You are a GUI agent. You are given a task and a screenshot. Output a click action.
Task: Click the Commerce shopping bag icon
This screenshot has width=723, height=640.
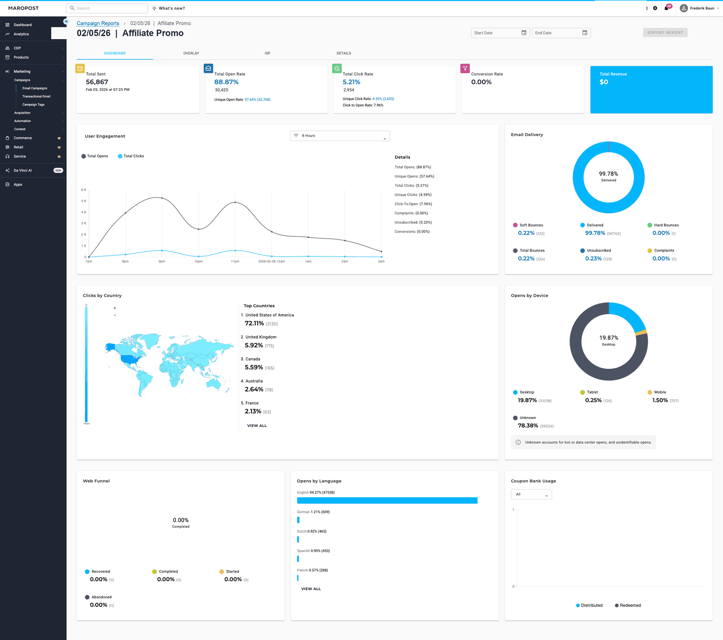pos(7,138)
